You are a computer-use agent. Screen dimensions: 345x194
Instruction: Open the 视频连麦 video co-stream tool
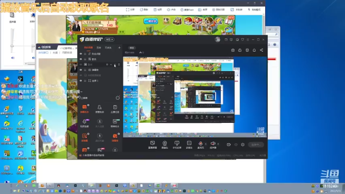(x=85, y=123)
